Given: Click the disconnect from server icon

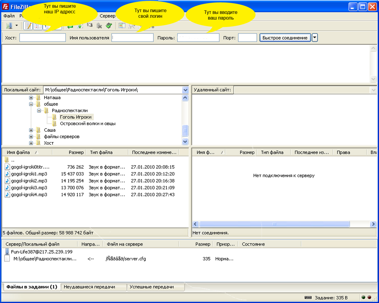Looking at the screenshot, I should (99, 26).
